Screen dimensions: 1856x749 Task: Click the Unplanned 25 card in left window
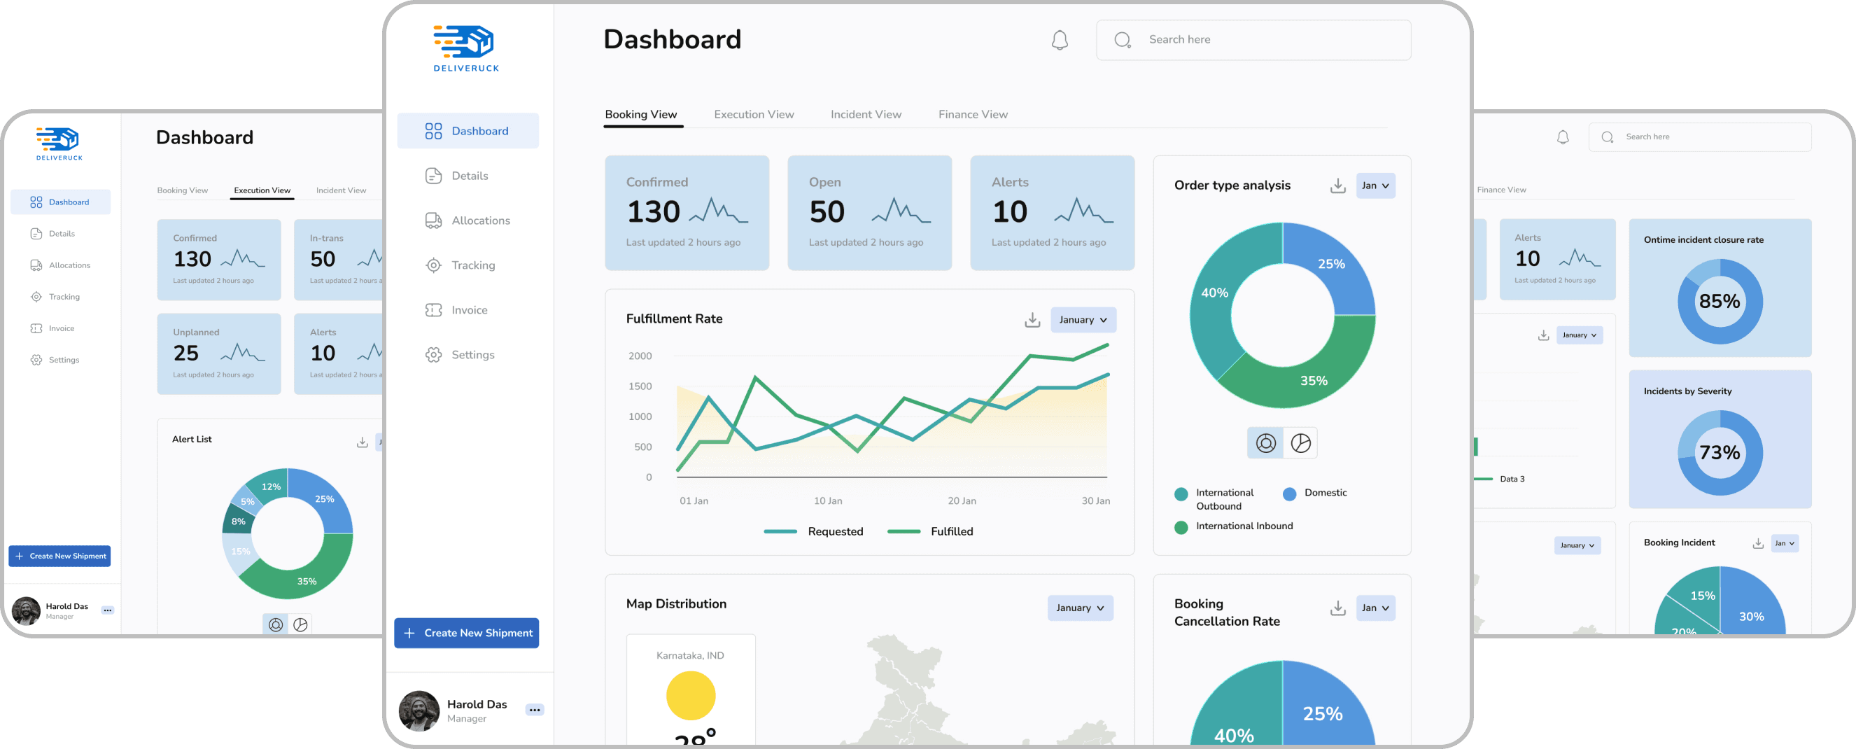point(219,353)
